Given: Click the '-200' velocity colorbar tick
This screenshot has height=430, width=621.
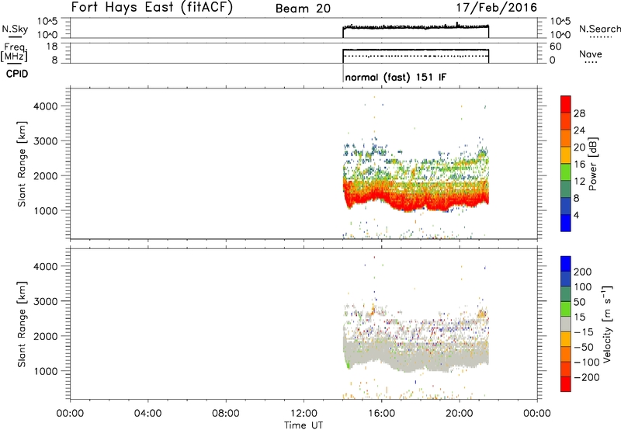Looking at the screenshot, I should [x=586, y=377].
